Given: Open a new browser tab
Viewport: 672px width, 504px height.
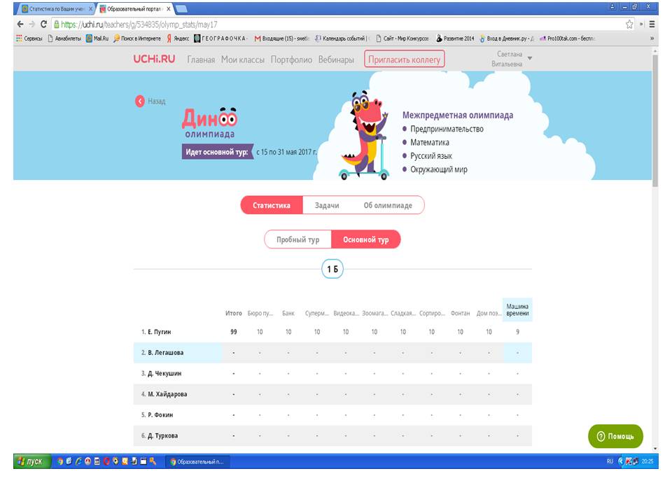Looking at the screenshot, I should (181, 8).
